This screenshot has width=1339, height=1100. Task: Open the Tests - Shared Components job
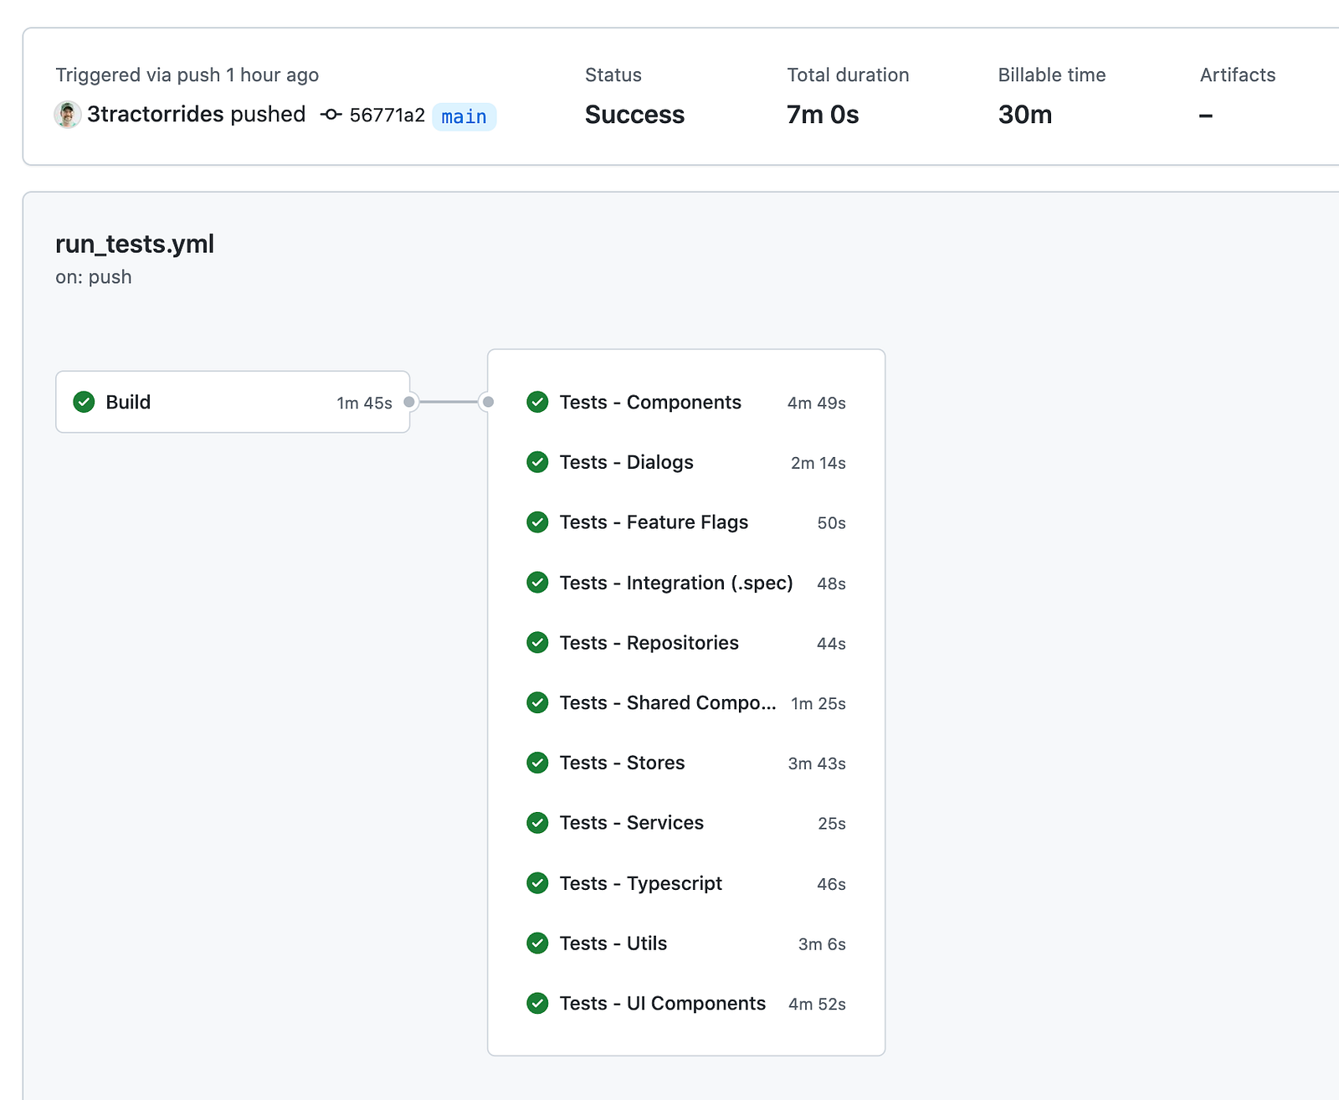[x=667, y=703]
